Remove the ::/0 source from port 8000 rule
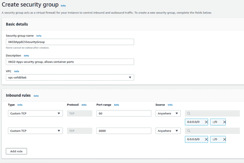The width and height of the screenshot is (244, 163). pos(225,139)
